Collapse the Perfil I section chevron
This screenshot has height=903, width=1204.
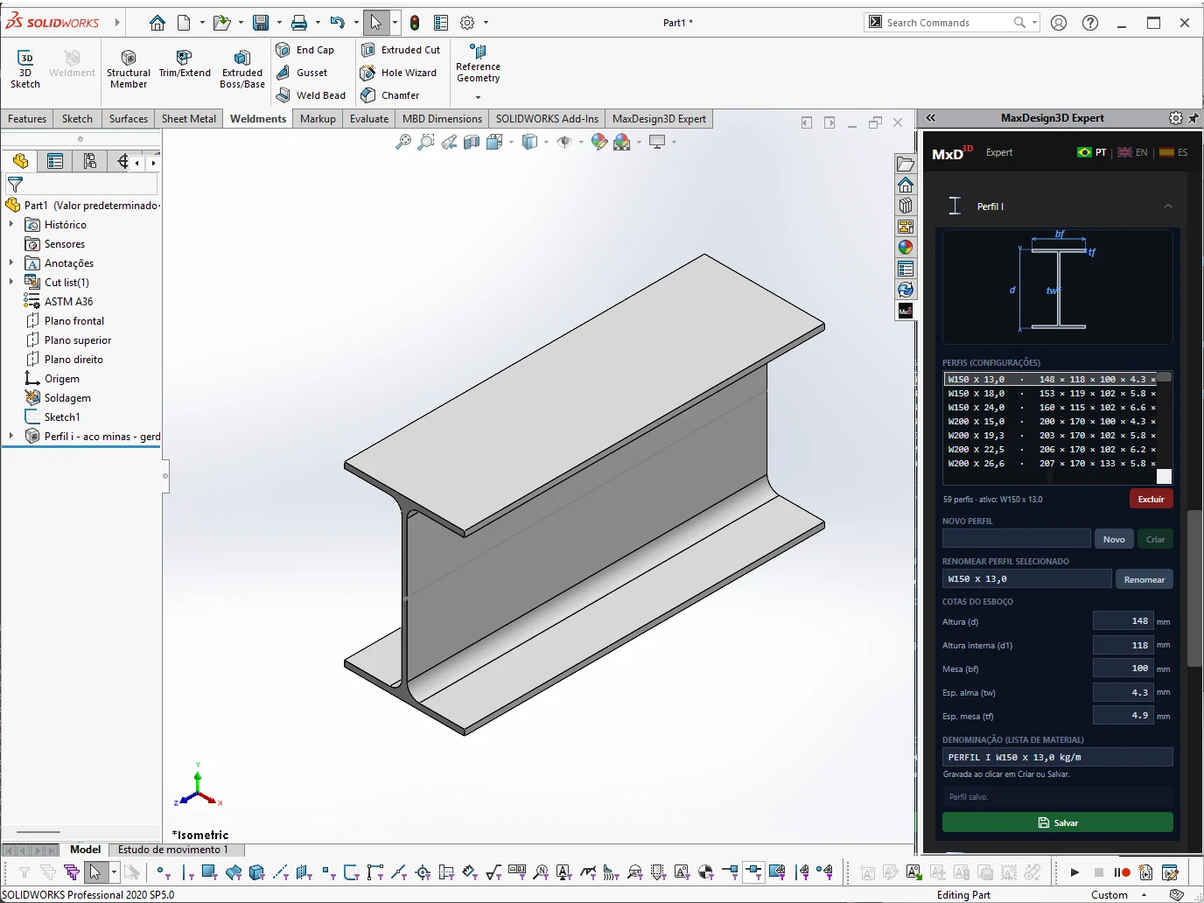point(1168,206)
